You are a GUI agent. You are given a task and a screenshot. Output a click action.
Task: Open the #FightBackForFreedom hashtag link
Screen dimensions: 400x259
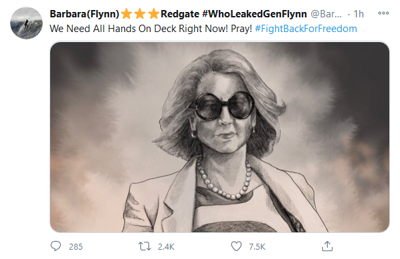(x=306, y=29)
